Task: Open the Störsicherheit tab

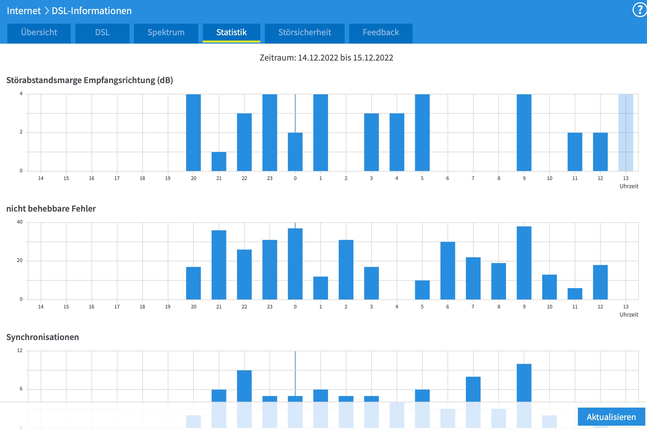Action: point(305,33)
